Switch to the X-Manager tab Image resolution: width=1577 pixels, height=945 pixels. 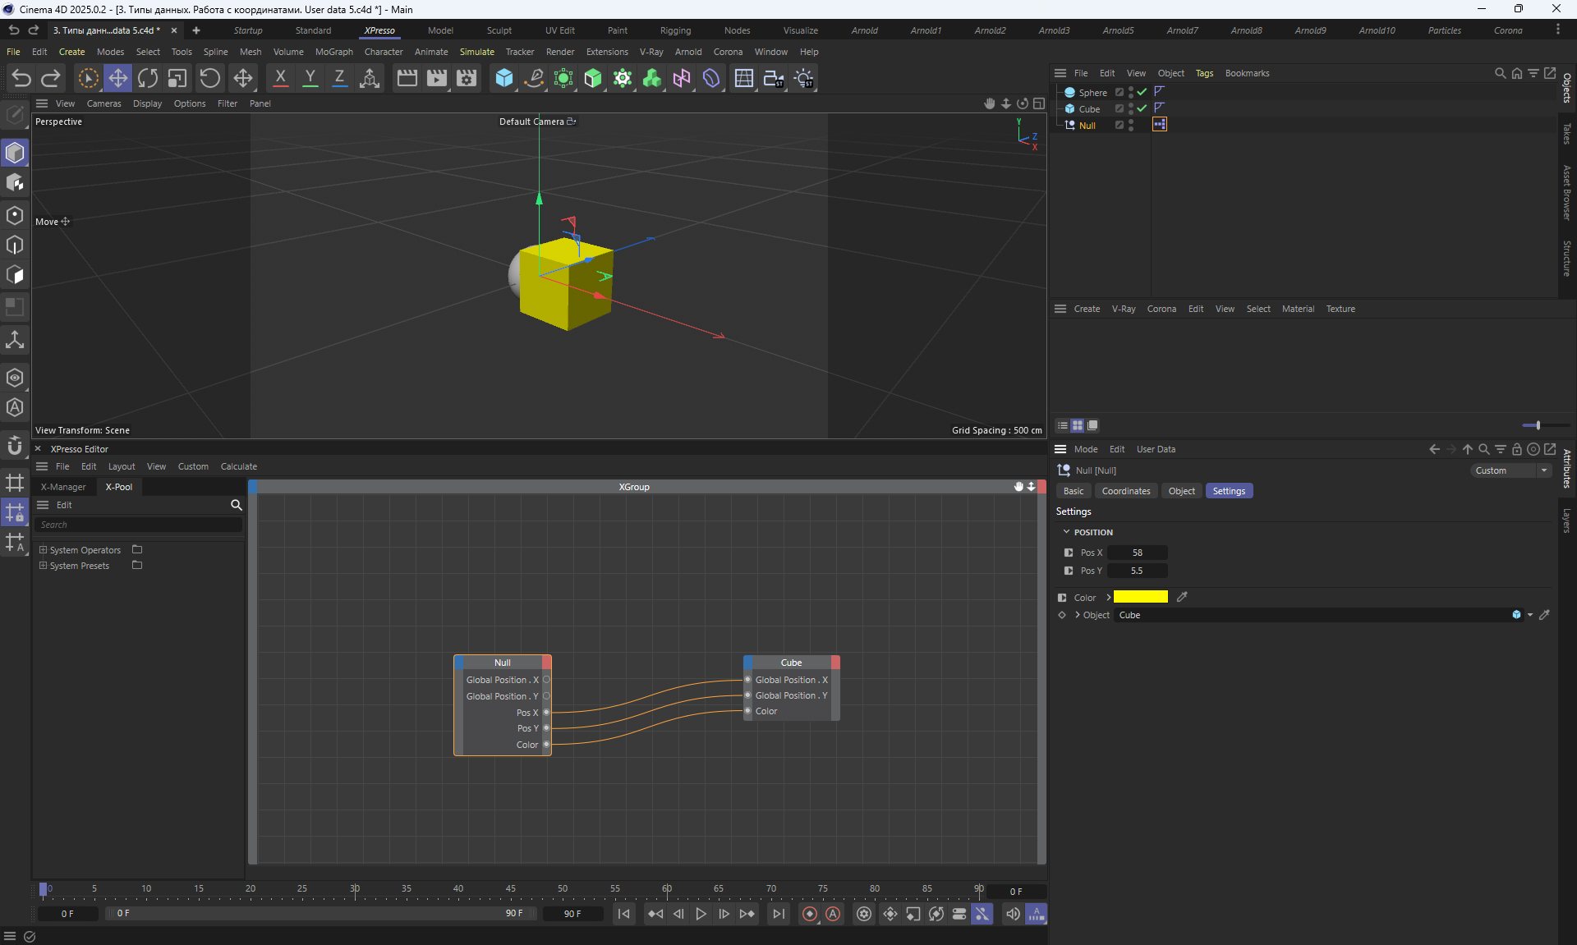(x=63, y=487)
